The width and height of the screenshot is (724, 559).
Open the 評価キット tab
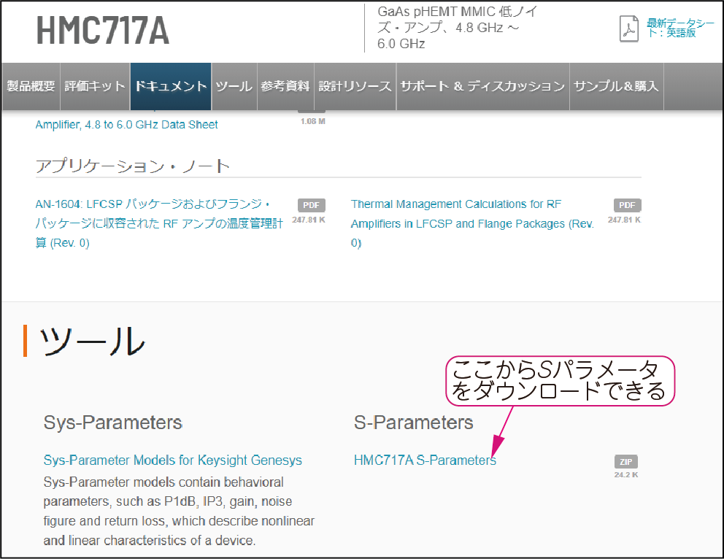95,86
